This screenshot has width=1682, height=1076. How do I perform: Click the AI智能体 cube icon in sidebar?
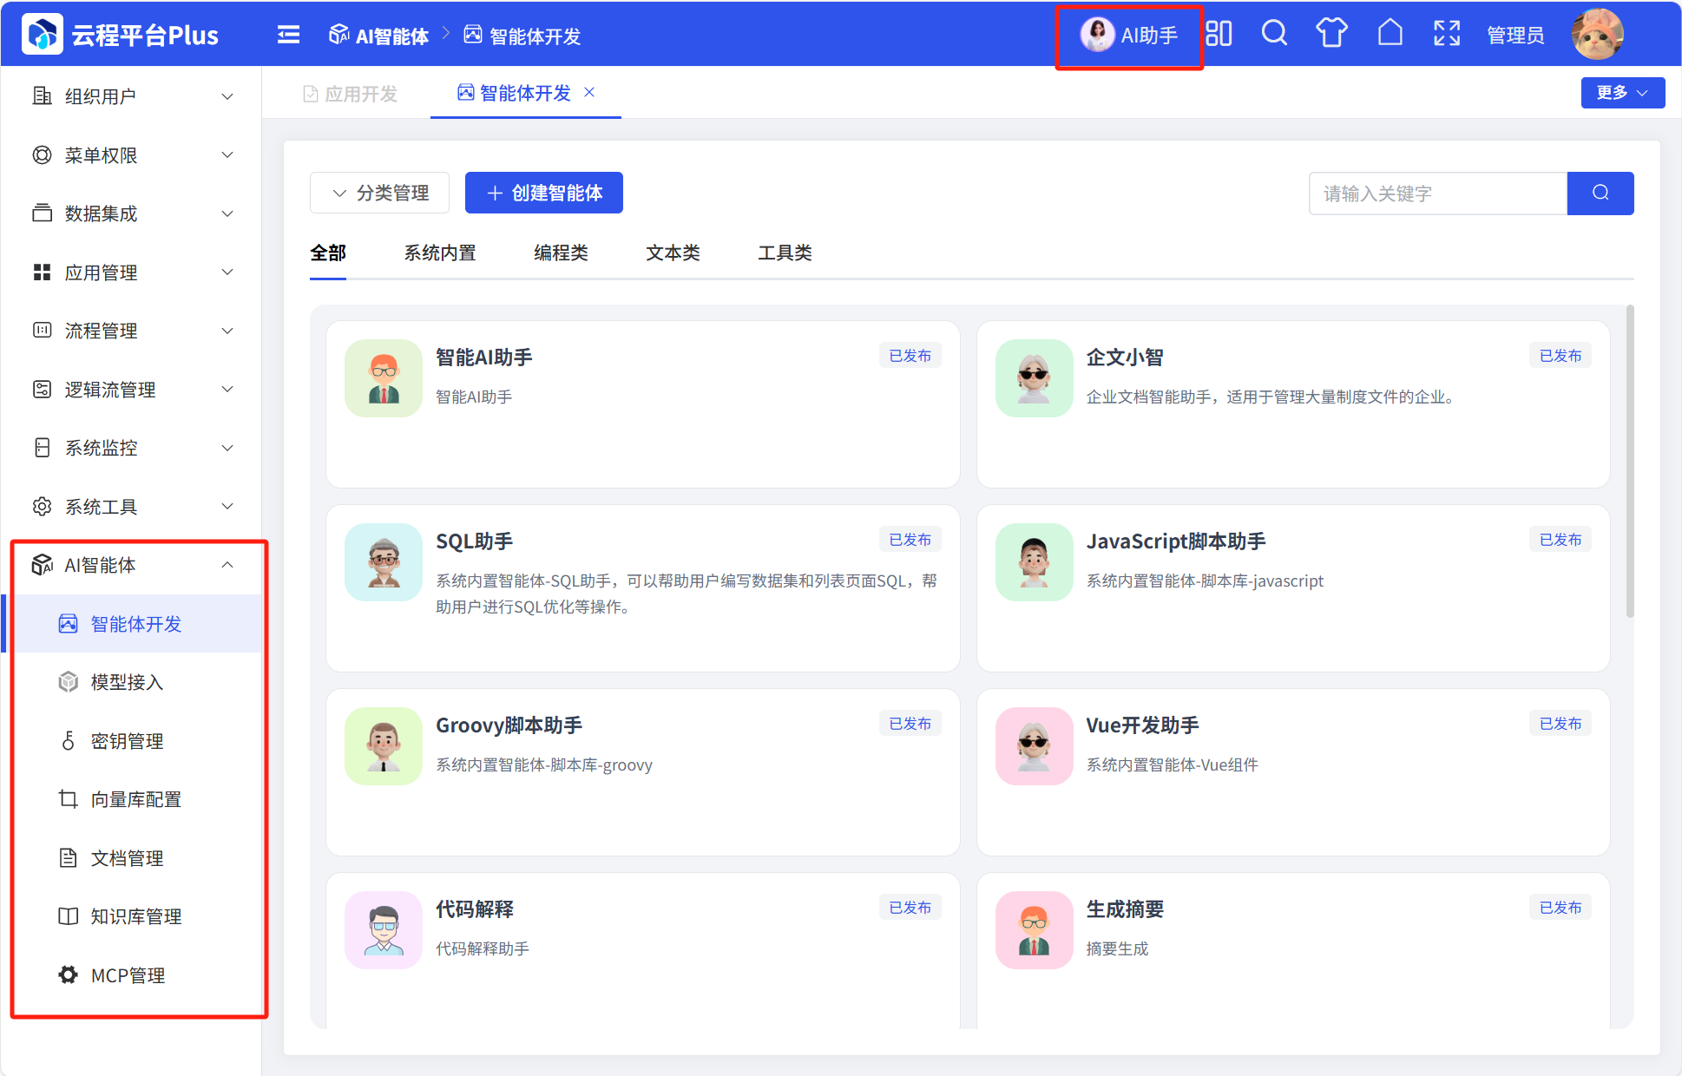point(42,565)
